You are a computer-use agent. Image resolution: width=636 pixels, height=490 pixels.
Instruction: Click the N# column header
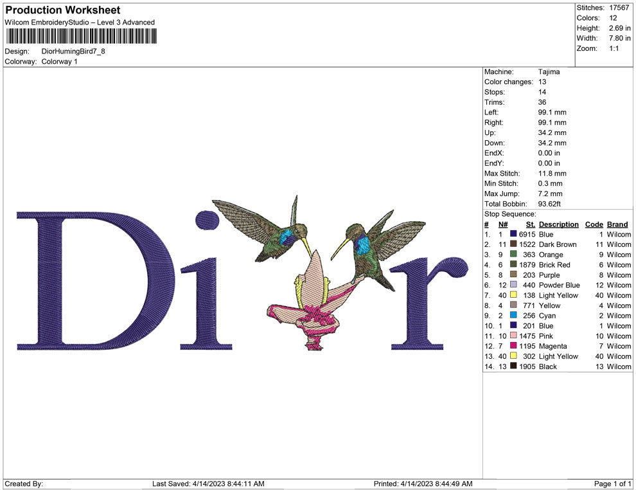(503, 224)
